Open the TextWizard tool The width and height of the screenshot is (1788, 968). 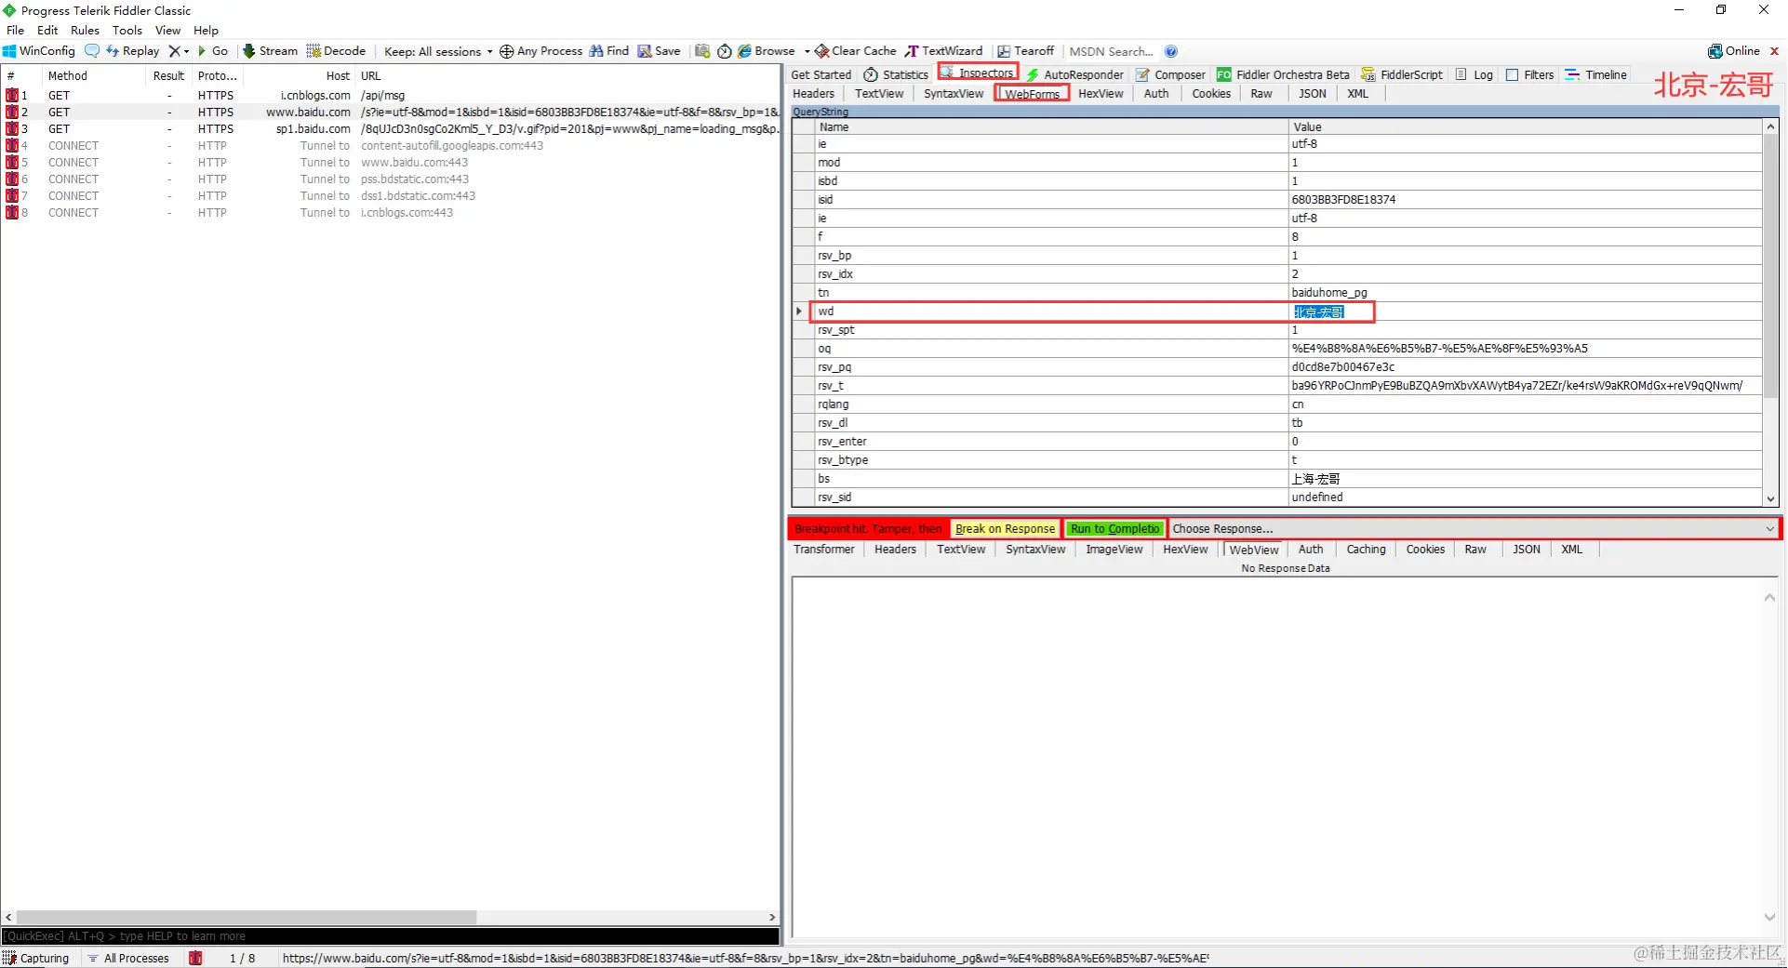click(944, 51)
